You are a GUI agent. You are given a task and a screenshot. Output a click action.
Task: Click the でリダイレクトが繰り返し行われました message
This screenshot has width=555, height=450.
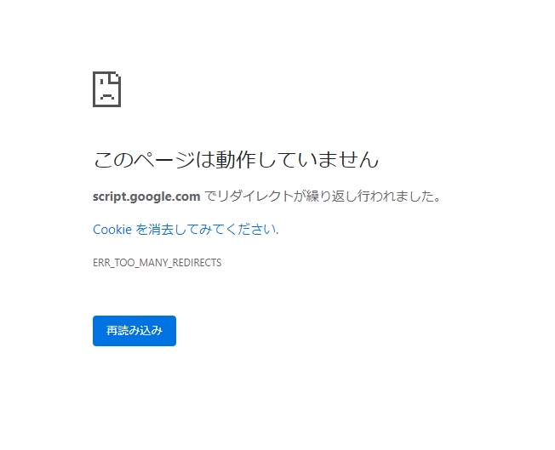[x=323, y=196]
